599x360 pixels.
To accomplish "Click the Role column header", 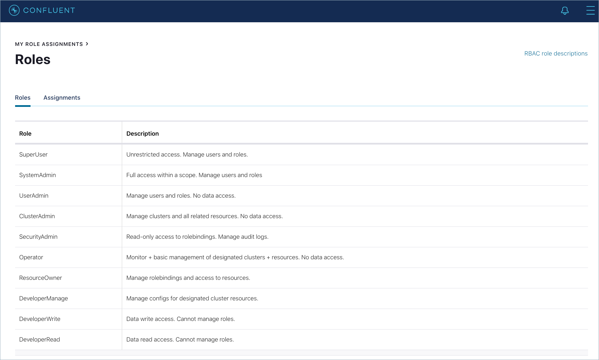I will (x=25, y=134).
